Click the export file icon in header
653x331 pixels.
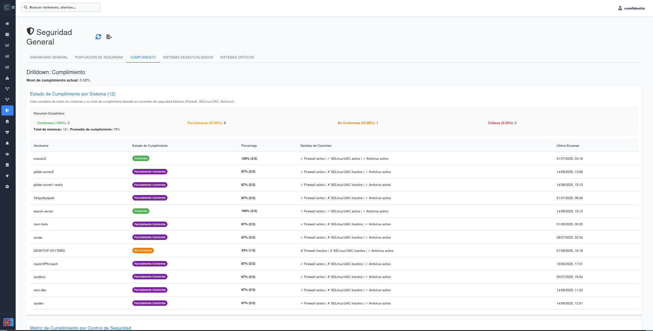pyautogui.click(x=109, y=37)
